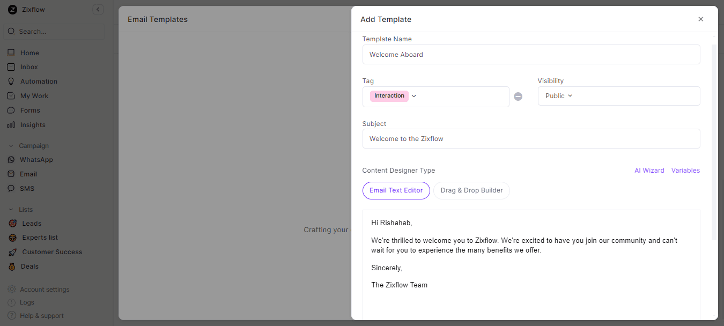
Task: Click the Subject input field
Action: tap(531, 139)
